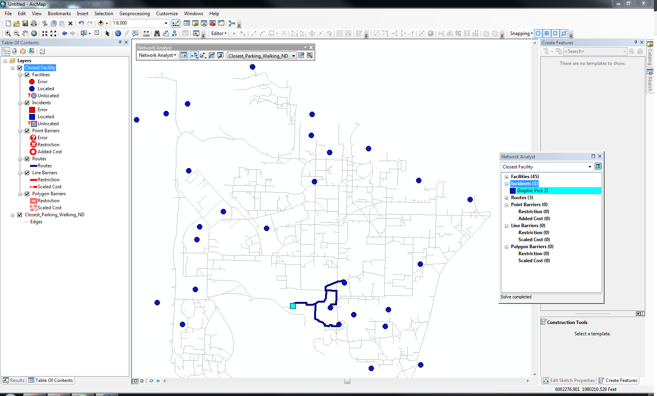Toggle Closest_Parking_Walking_ND layer checkbox

coord(19,215)
